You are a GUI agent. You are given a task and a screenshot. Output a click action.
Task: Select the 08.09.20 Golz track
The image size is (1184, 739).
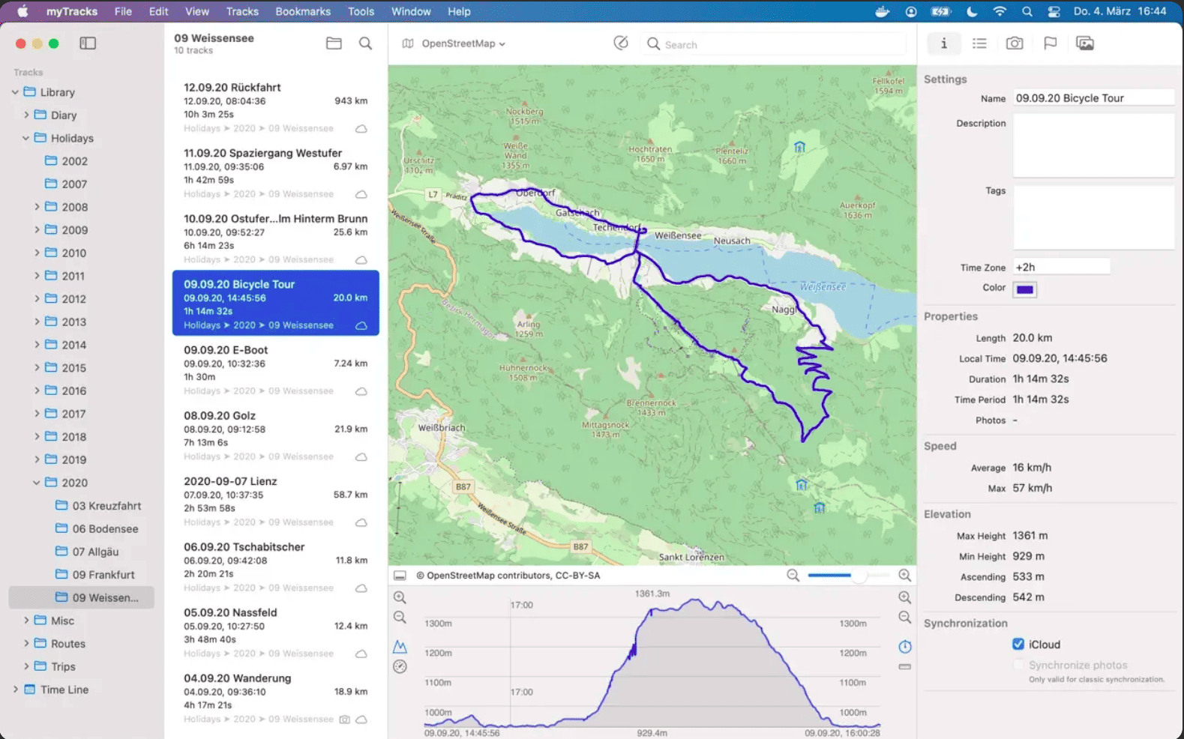point(276,435)
